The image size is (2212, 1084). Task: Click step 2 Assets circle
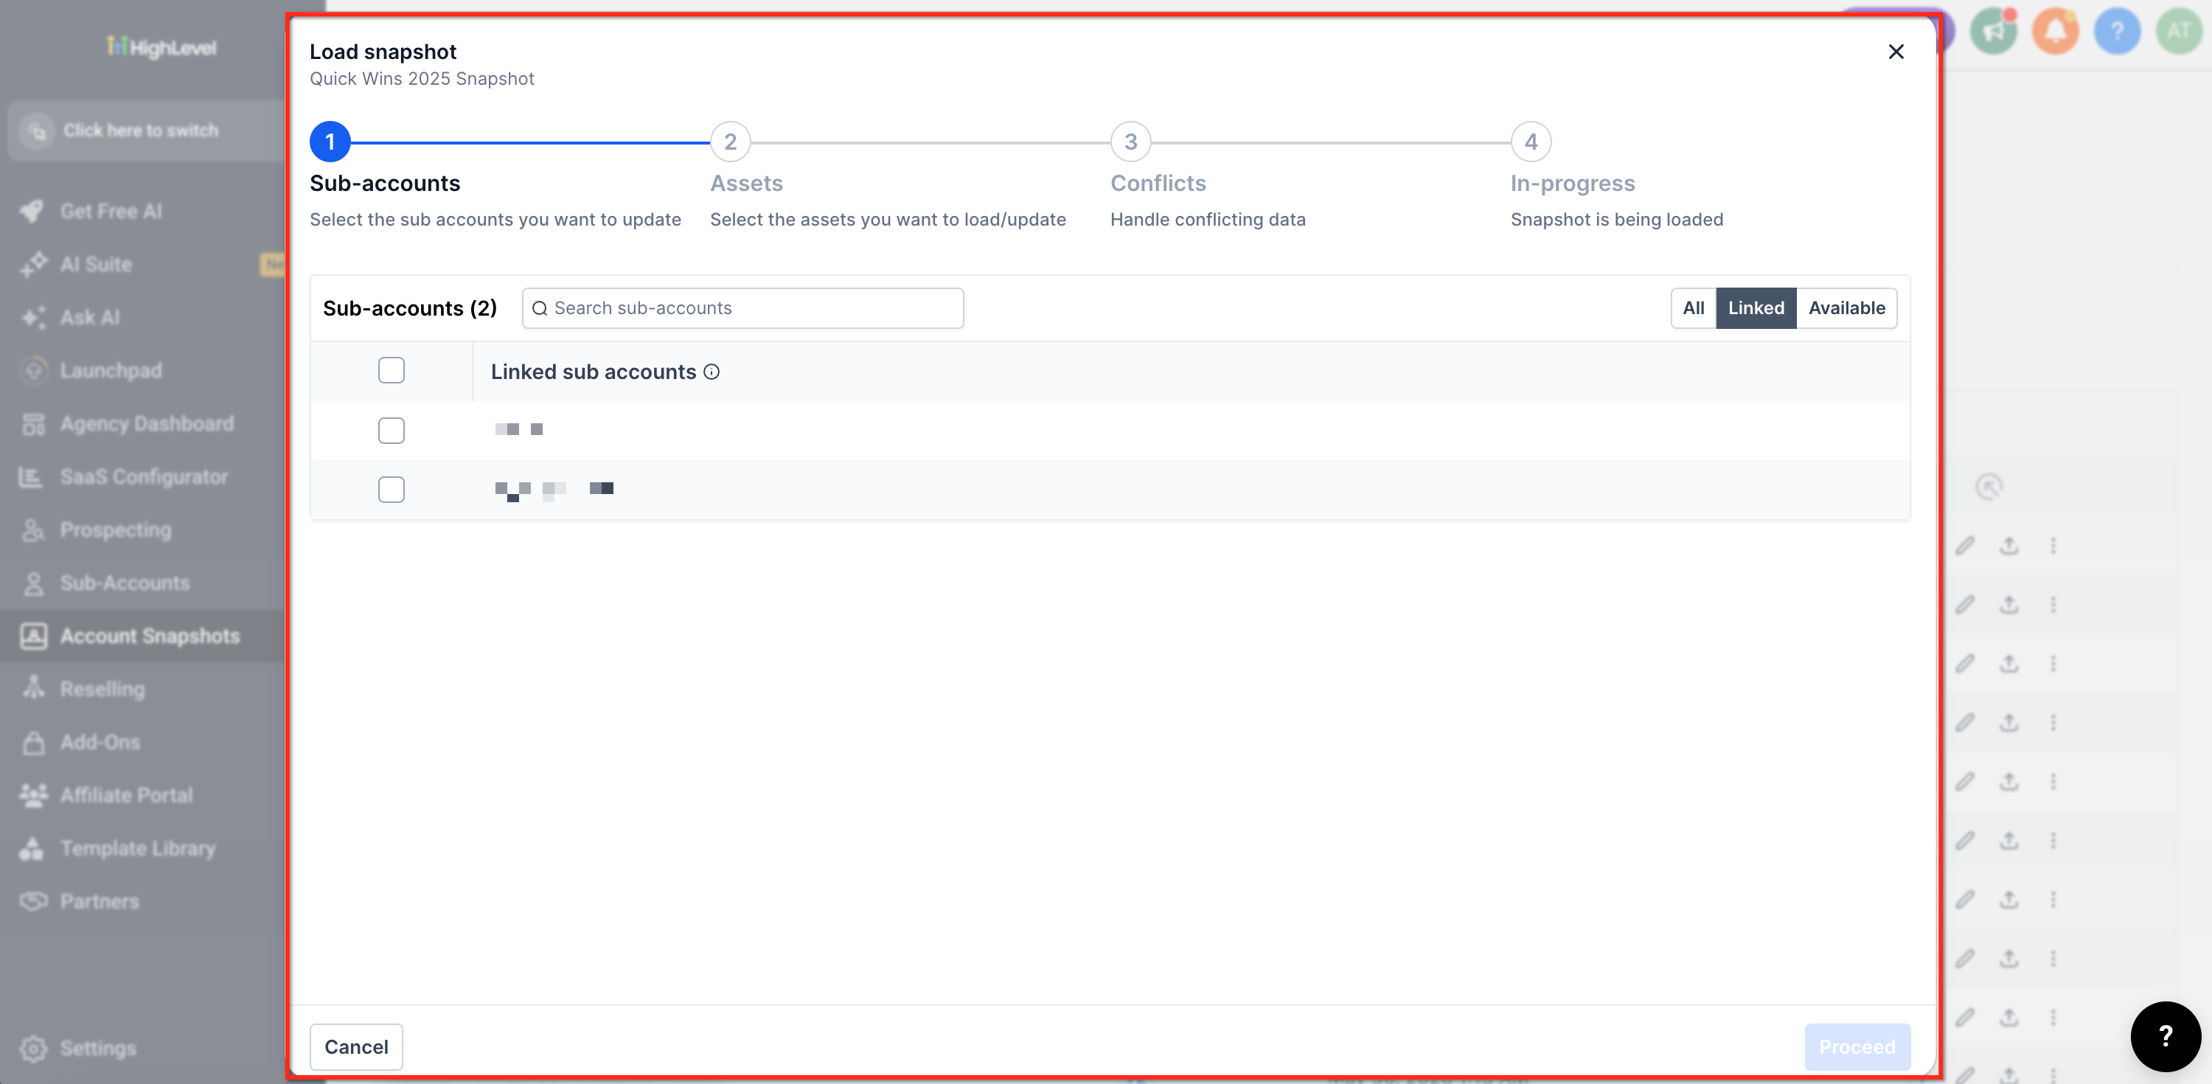tap(731, 142)
